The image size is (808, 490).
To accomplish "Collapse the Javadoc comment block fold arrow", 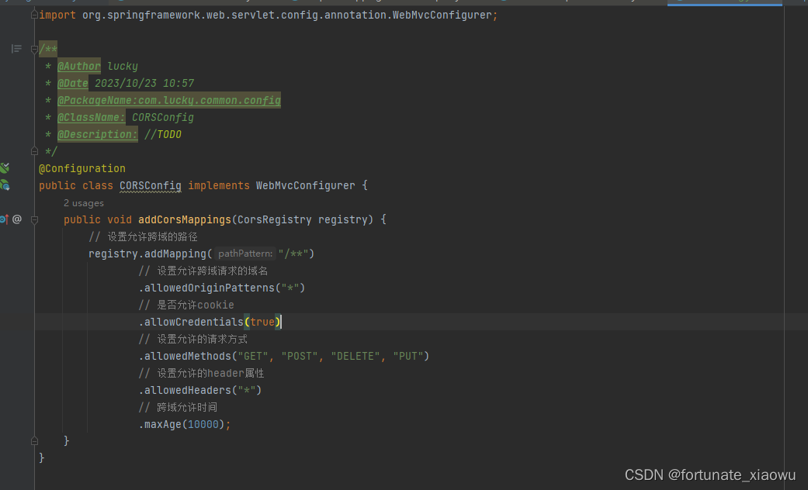I will 34,48.
